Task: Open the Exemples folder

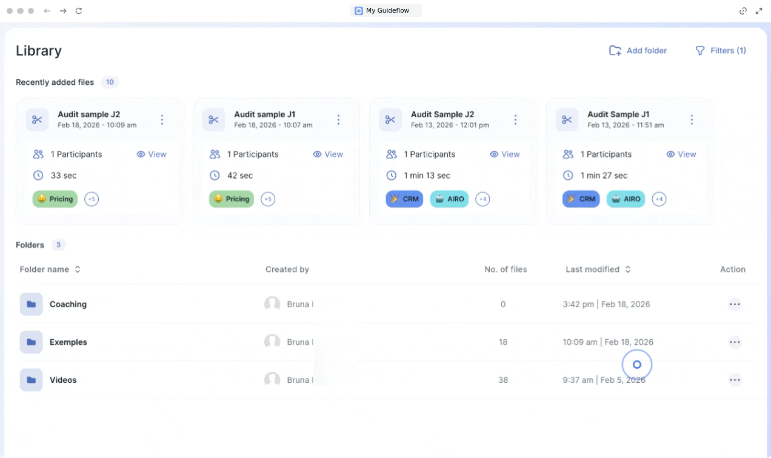Action: coord(68,342)
